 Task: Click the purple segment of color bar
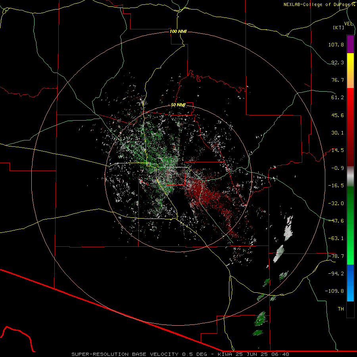(x=350, y=44)
